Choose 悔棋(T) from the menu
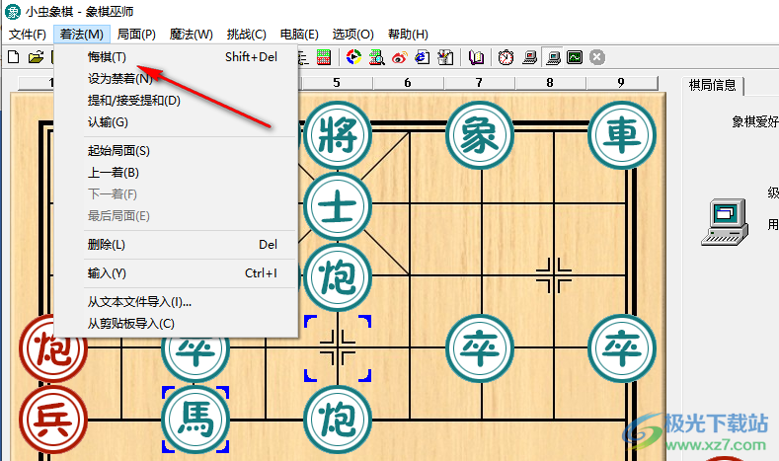 coord(176,57)
